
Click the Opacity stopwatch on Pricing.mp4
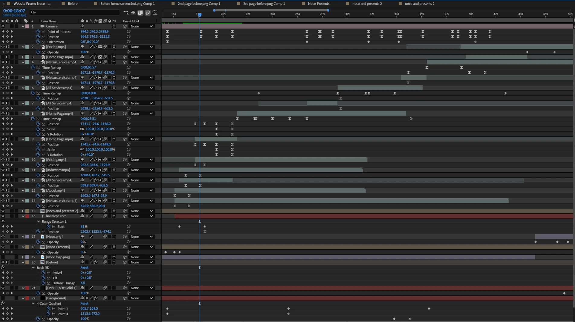[38, 52]
